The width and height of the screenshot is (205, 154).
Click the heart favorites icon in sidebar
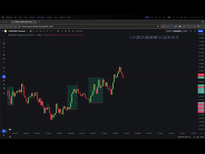click(x=4, y=63)
